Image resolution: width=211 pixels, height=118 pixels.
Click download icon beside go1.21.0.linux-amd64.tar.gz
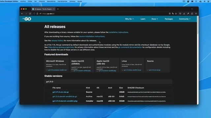[x=123, y=70]
